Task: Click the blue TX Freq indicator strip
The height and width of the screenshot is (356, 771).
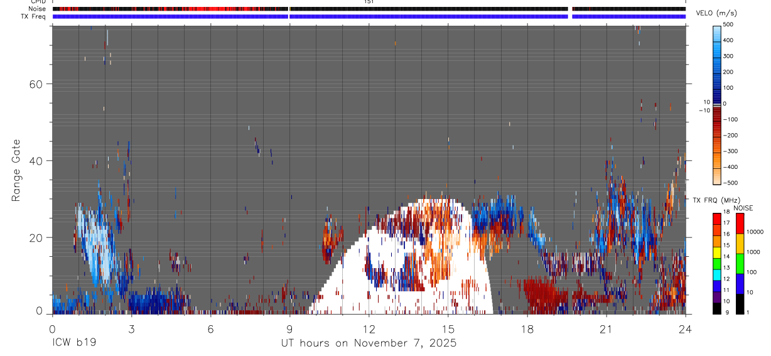Action: pos(369,16)
